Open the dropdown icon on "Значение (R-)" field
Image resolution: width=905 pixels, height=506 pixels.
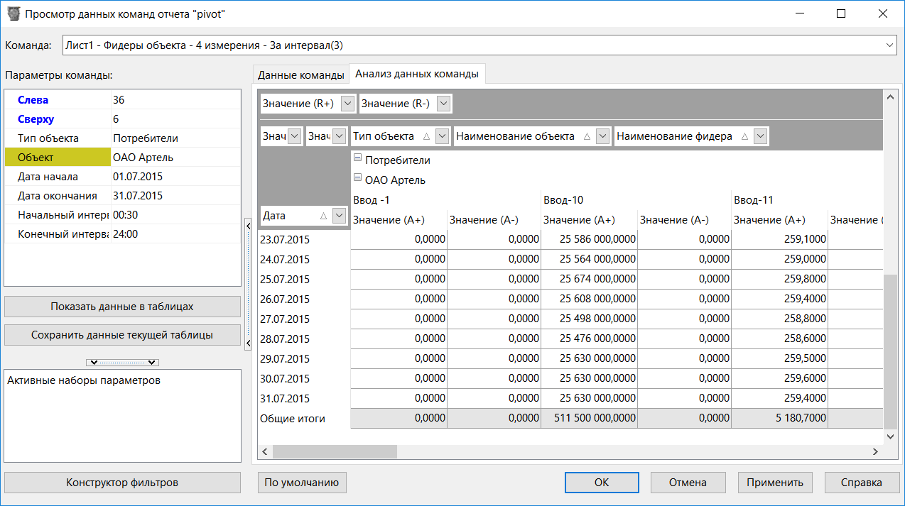pyautogui.click(x=443, y=103)
